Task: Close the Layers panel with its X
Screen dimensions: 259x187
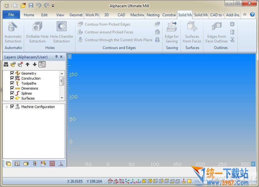Action: (61, 57)
